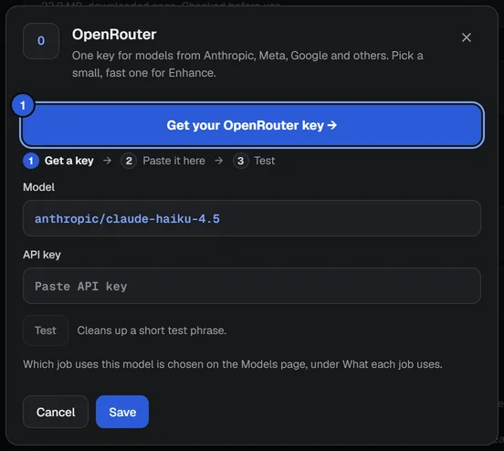Click the 'One key for models' description
This screenshot has width=504, height=451.
(247, 64)
